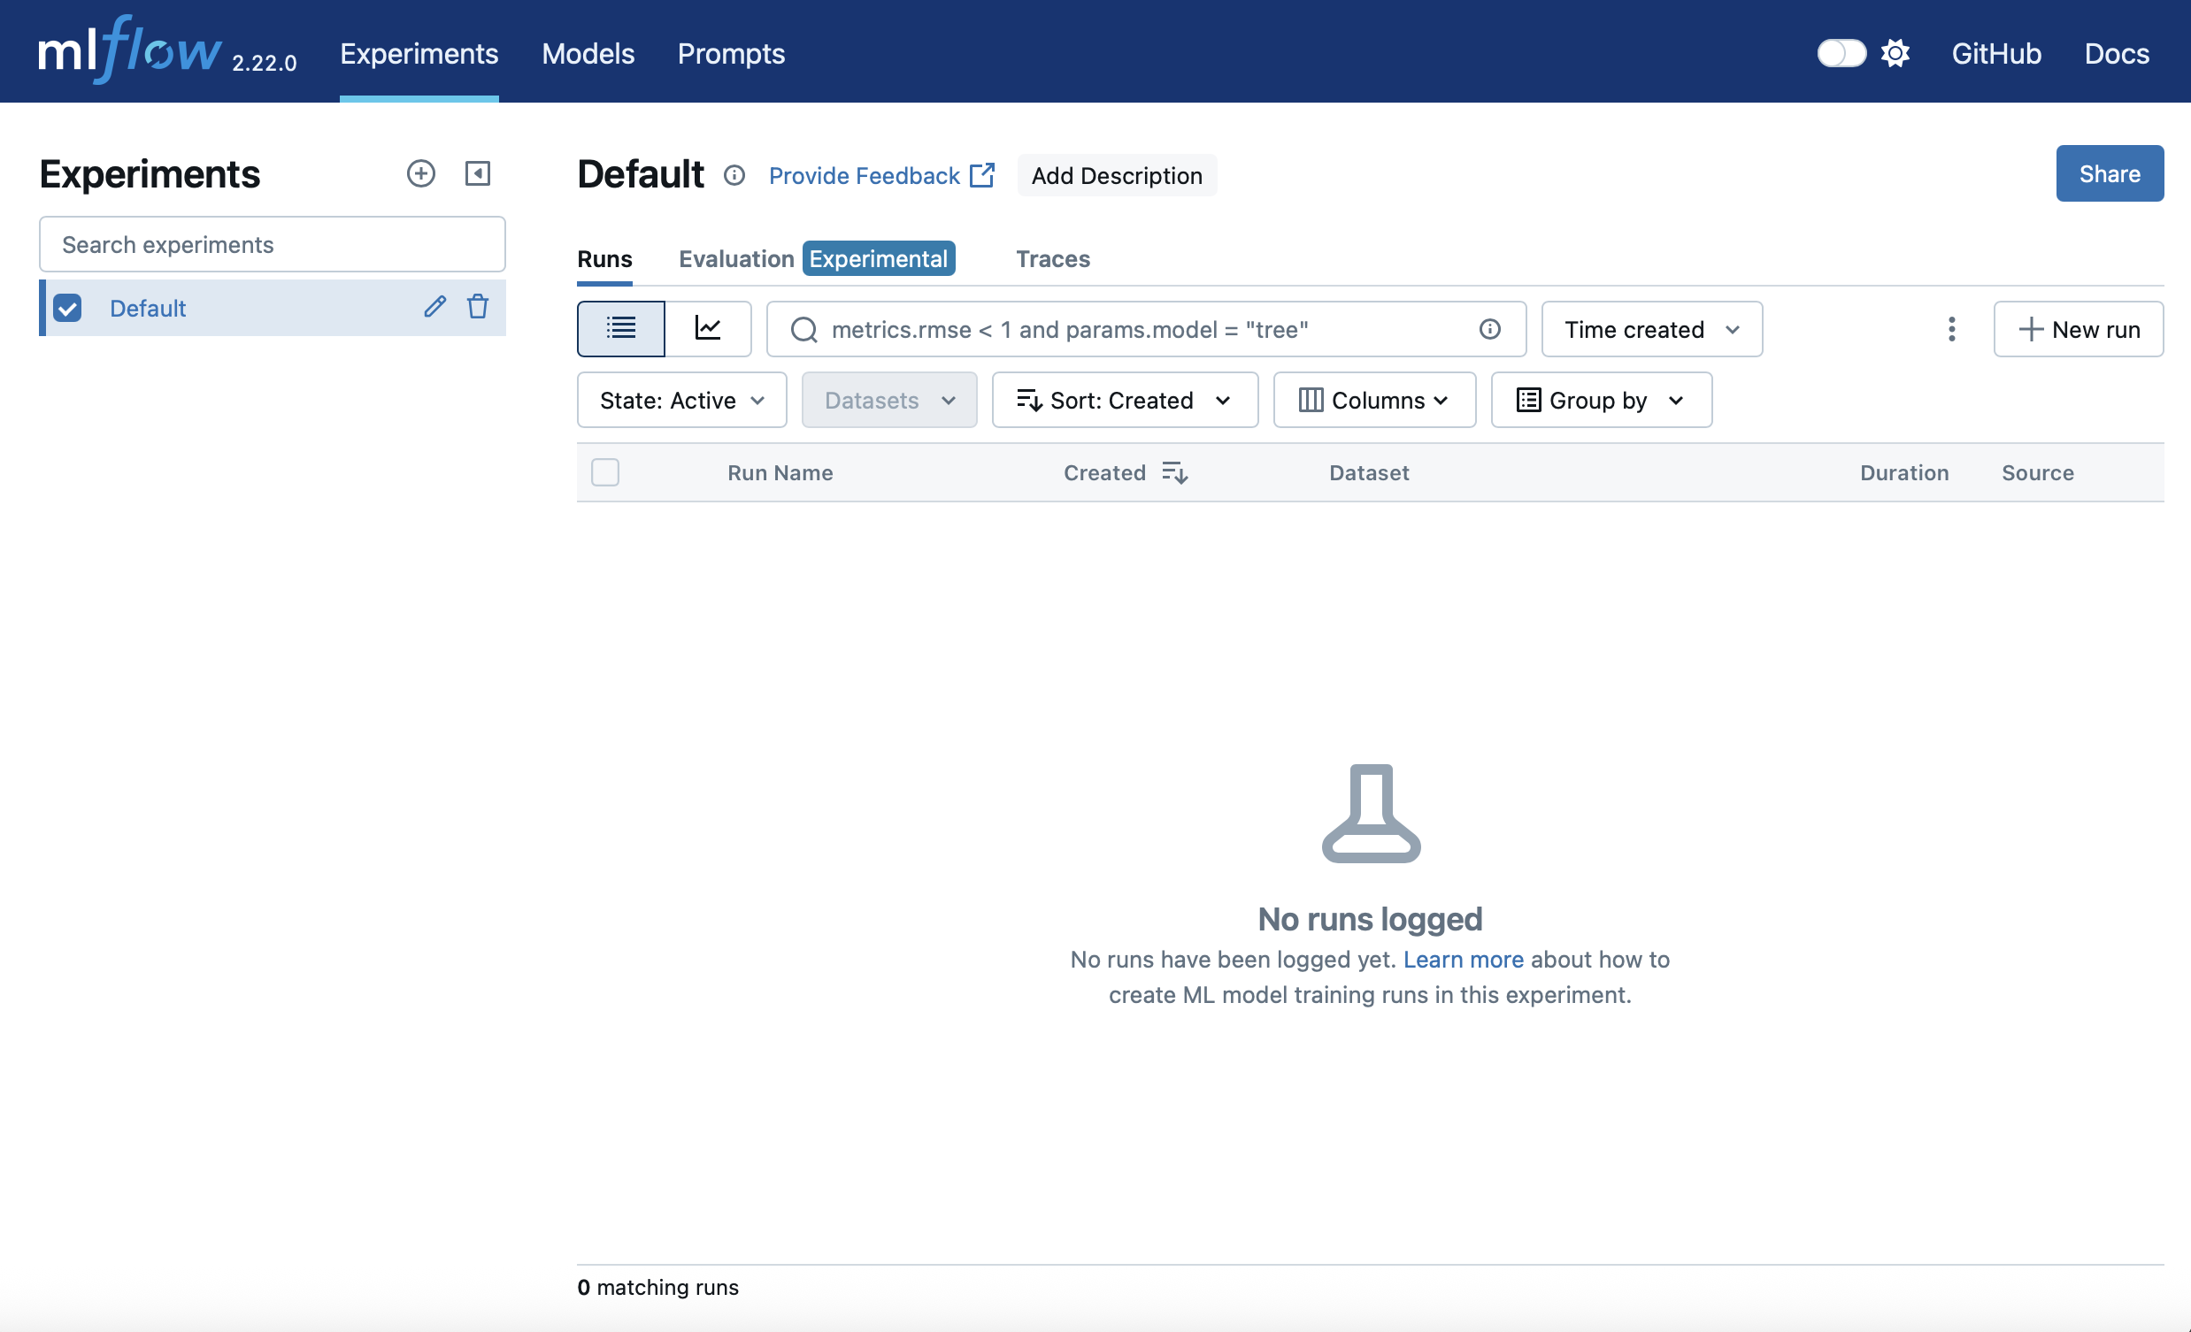Click the info icon beside Default title
2191x1332 pixels.
pos(734,175)
